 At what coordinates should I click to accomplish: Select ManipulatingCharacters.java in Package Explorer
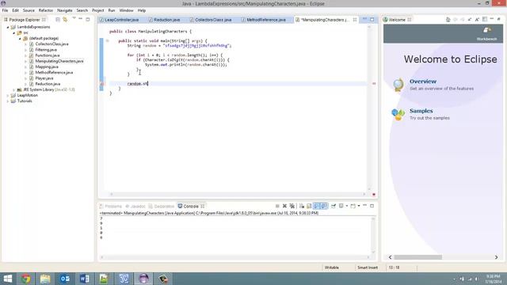(x=59, y=61)
